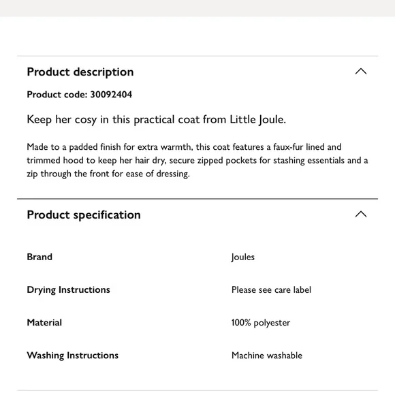
Task: Click 'Little Joule' in the tagline
Action: (257, 120)
